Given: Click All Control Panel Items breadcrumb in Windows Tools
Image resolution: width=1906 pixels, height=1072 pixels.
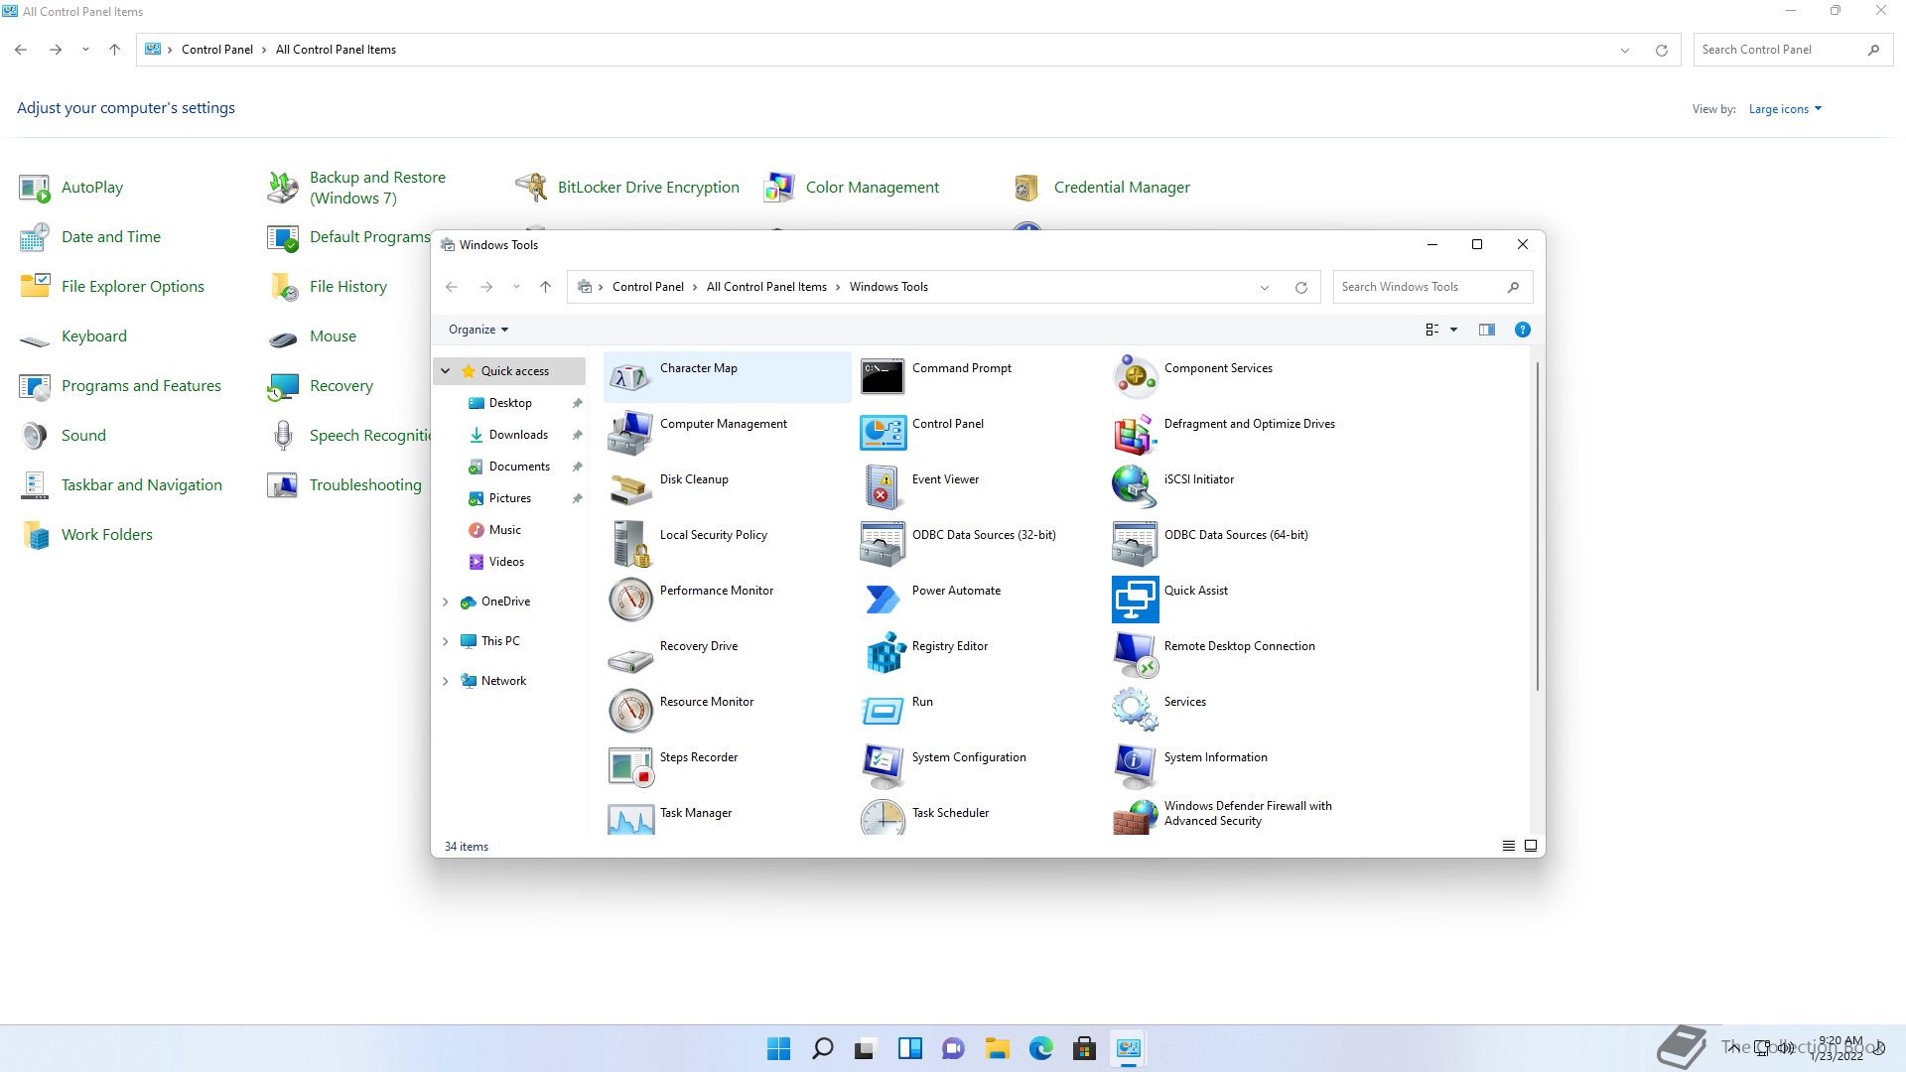Looking at the screenshot, I should click(765, 287).
